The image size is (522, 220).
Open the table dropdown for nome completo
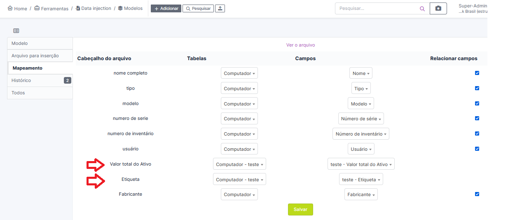(239, 73)
